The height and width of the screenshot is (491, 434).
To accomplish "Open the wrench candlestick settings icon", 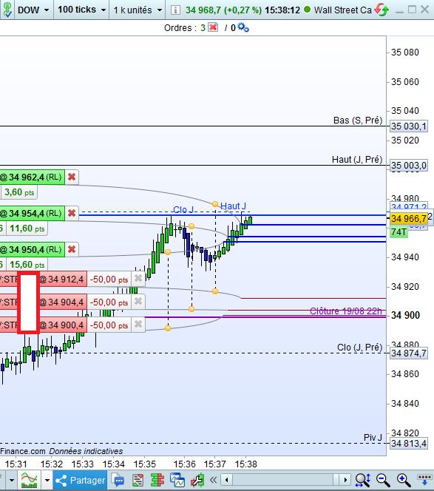I will click(x=197, y=480).
